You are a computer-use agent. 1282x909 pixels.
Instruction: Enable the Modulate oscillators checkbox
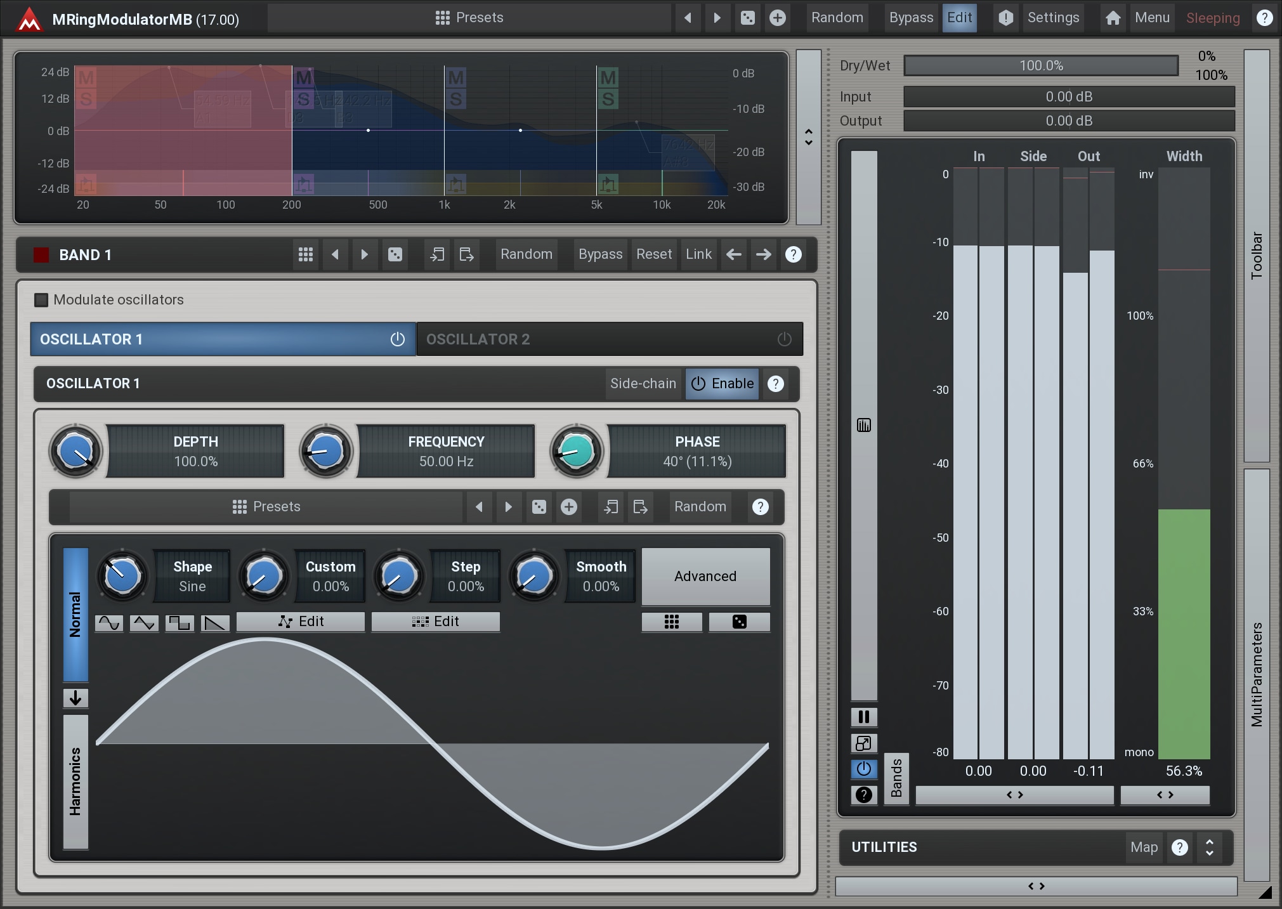click(41, 299)
